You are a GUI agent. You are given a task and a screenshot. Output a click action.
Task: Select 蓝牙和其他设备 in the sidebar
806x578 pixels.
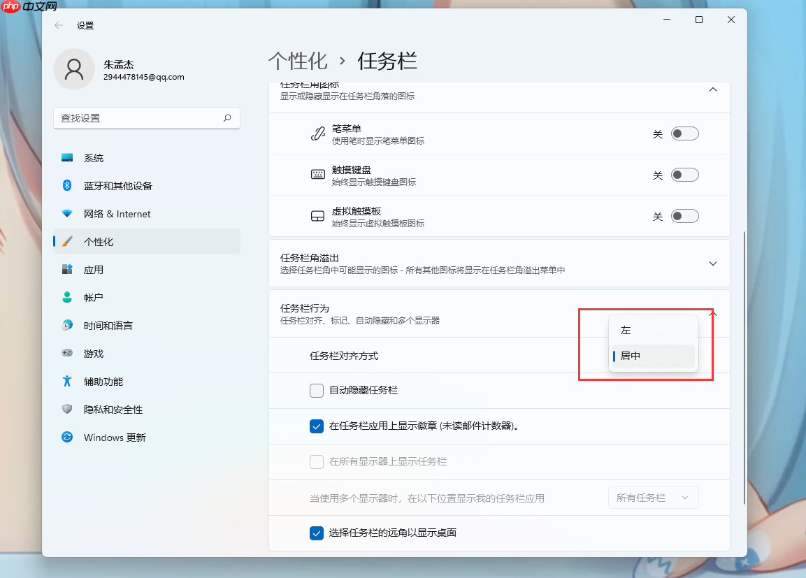115,186
